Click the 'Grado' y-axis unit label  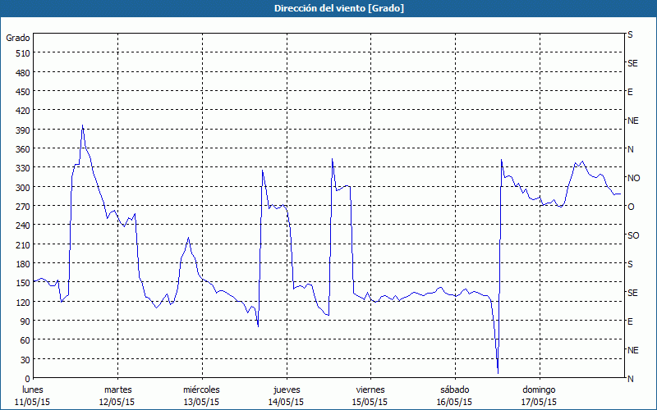click(x=18, y=38)
